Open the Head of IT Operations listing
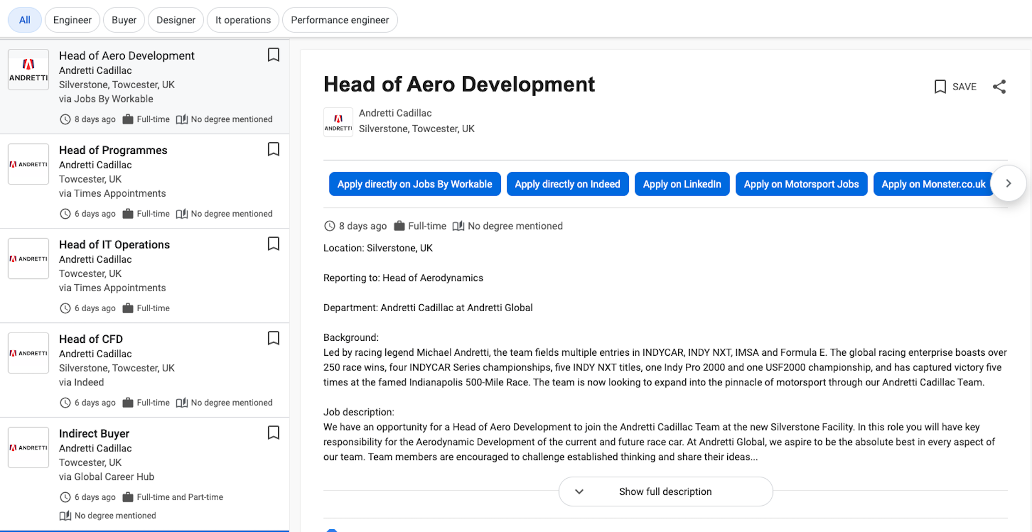This screenshot has width=1032, height=532. click(114, 245)
